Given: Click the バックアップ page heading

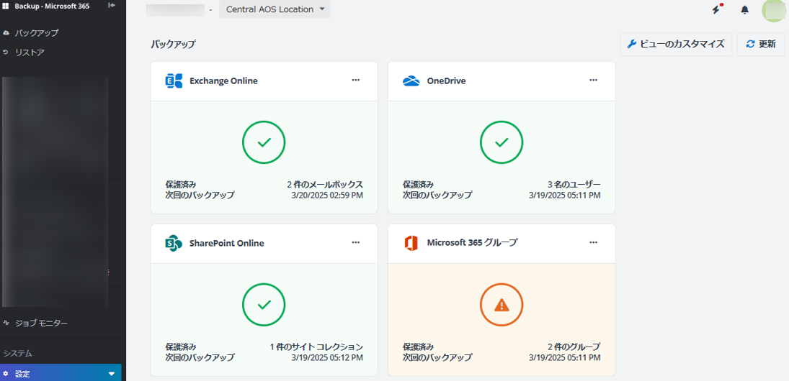Looking at the screenshot, I should pos(173,44).
